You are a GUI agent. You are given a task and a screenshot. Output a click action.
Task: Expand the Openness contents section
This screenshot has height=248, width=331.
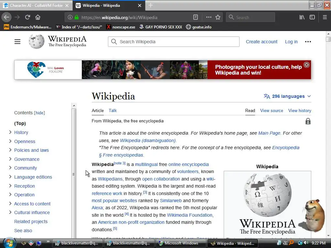(10, 141)
